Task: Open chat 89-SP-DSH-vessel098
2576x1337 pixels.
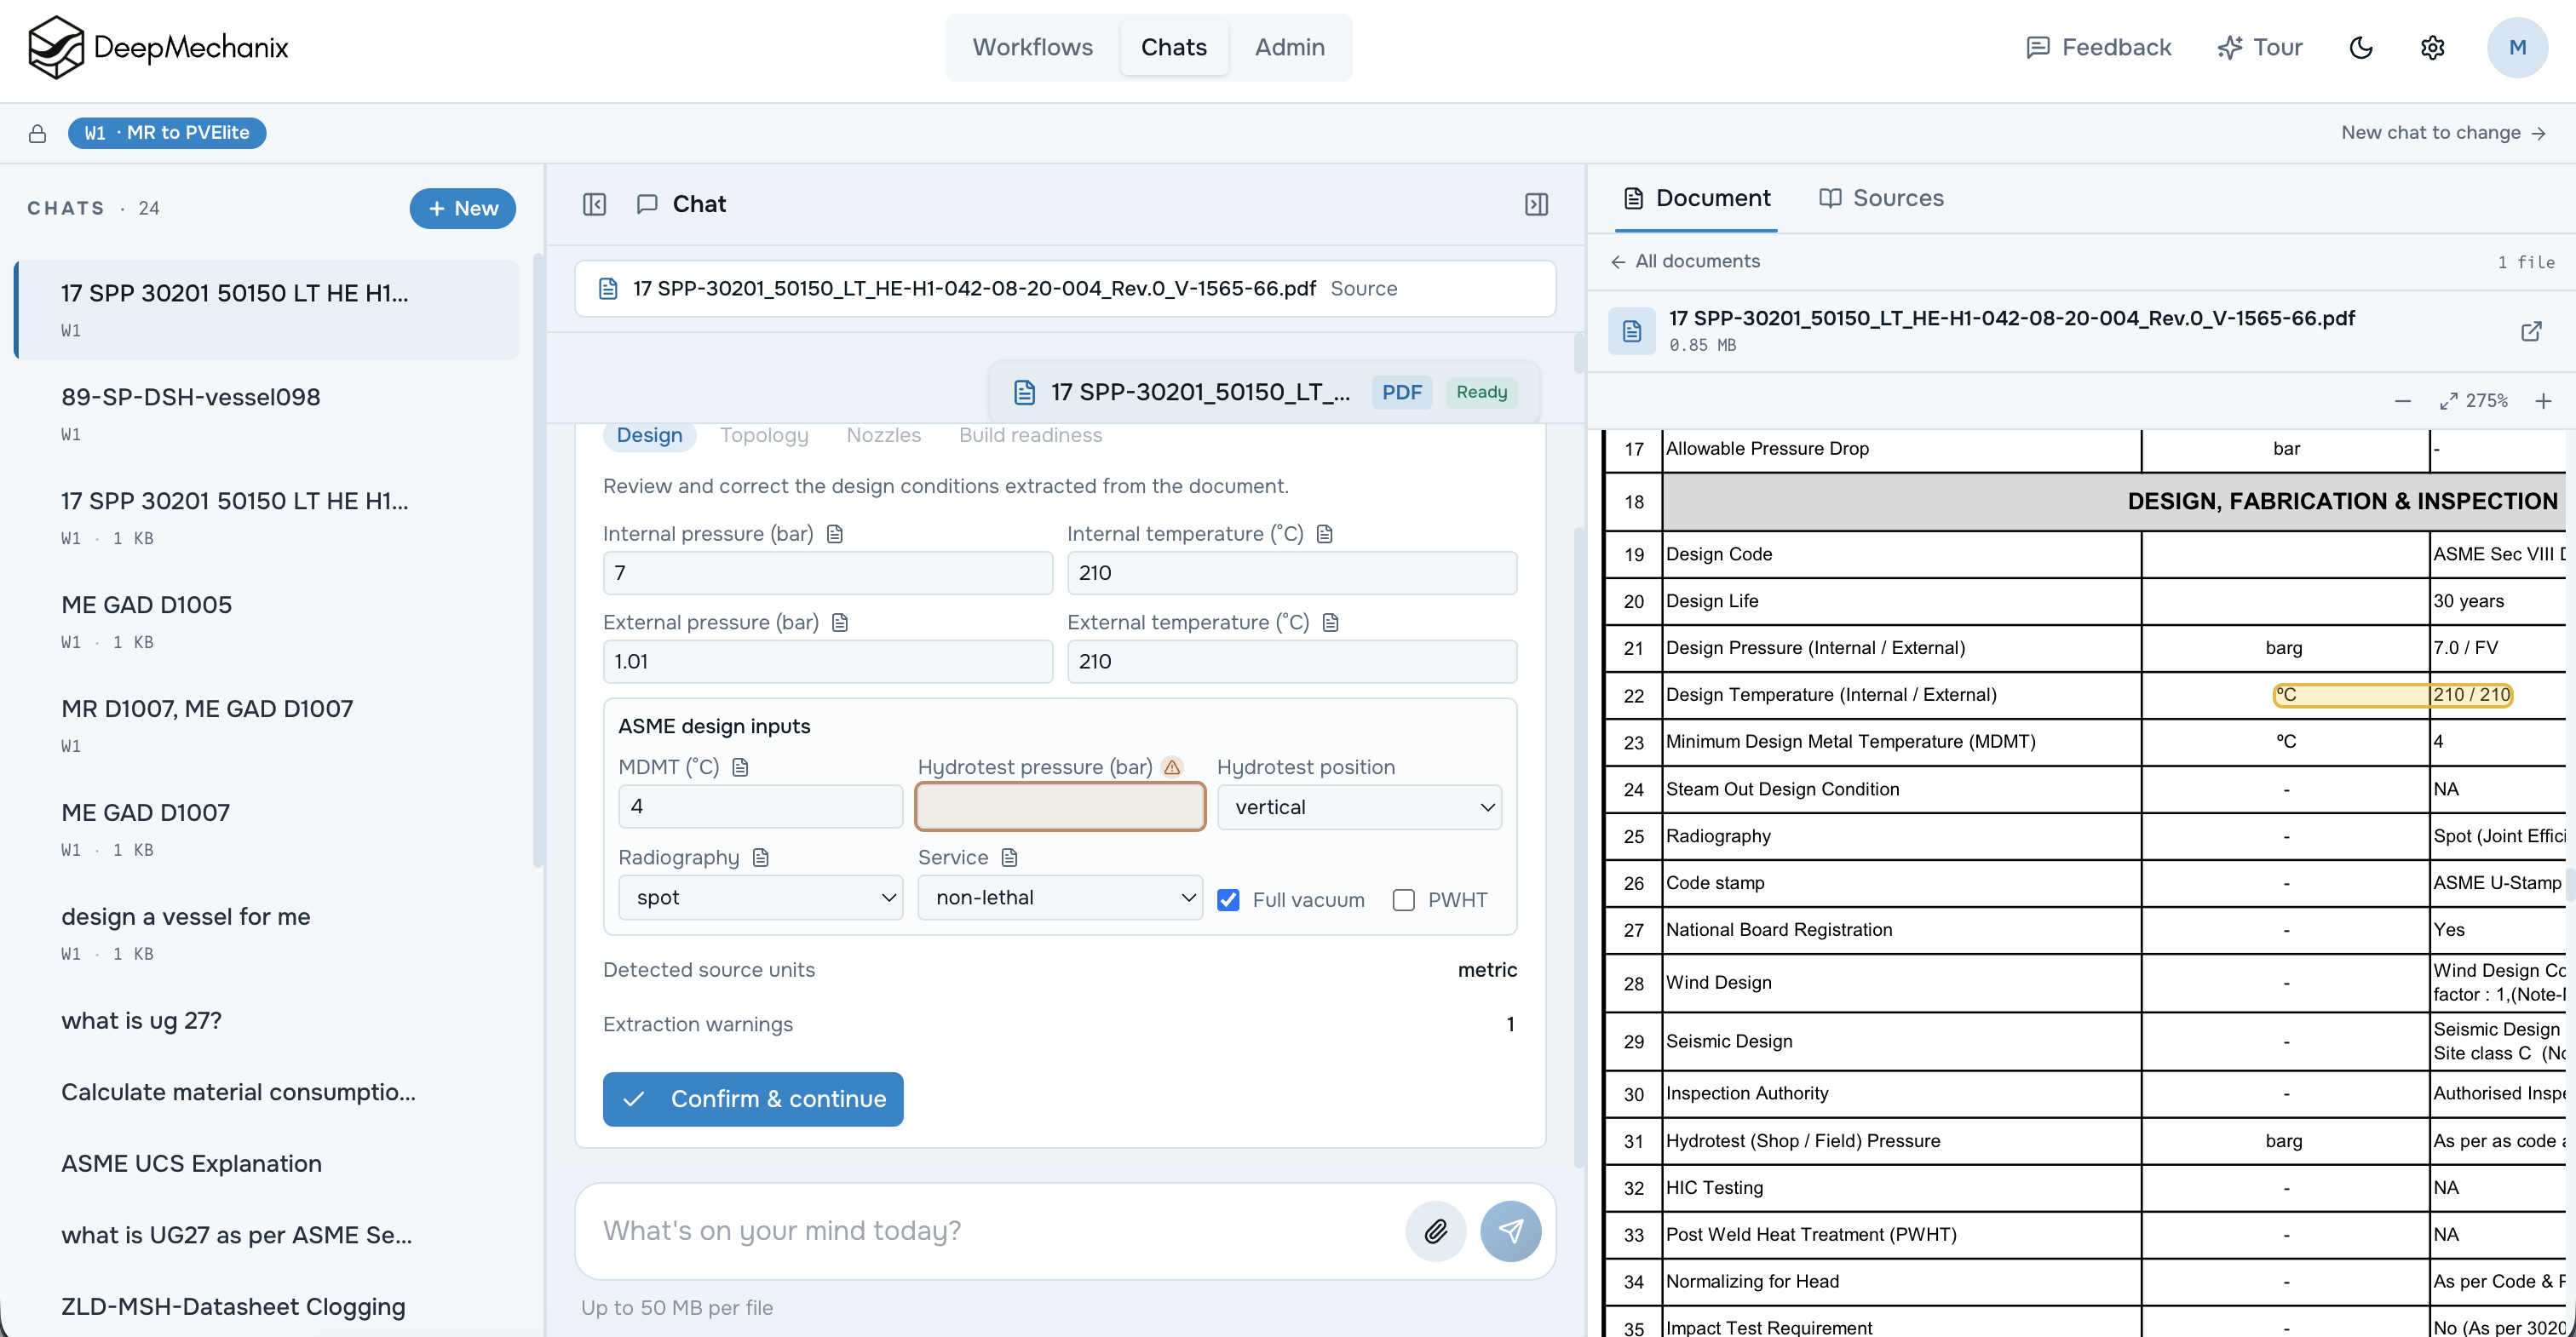Action: coord(267,414)
